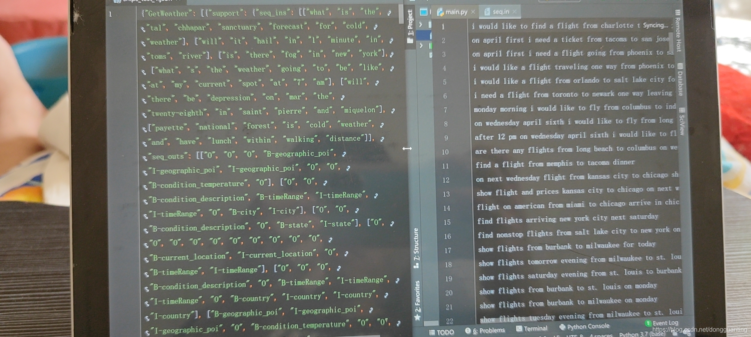Click the "seq_outs" key in JSON editor
751x337 pixels.
pyautogui.click(x=167, y=156)
